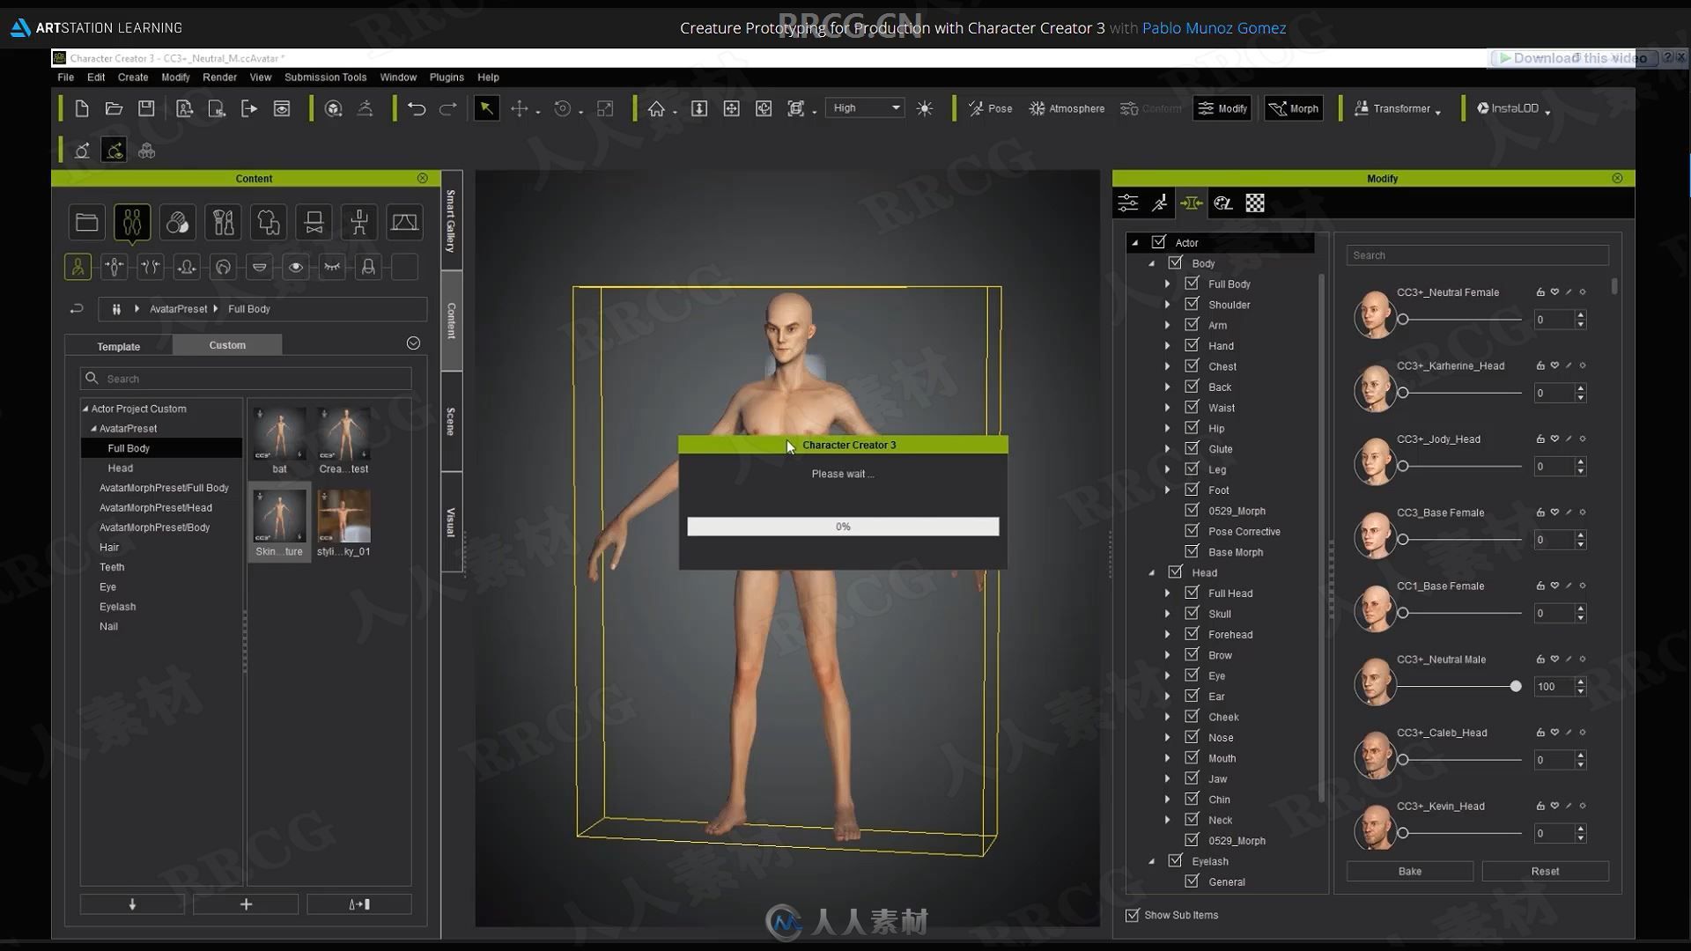Click the Redo arrow in toolbar
The image size is (1691, 951).
pos(448,108)
